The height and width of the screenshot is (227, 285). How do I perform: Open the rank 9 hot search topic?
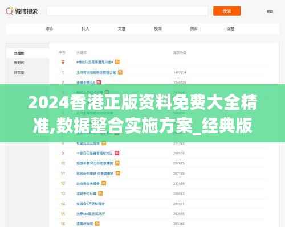coord(95,153)
